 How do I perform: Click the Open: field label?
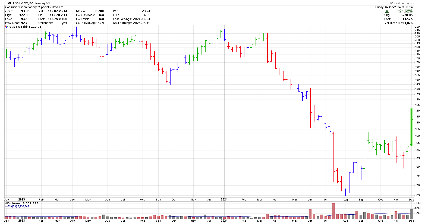pos(9,11)
